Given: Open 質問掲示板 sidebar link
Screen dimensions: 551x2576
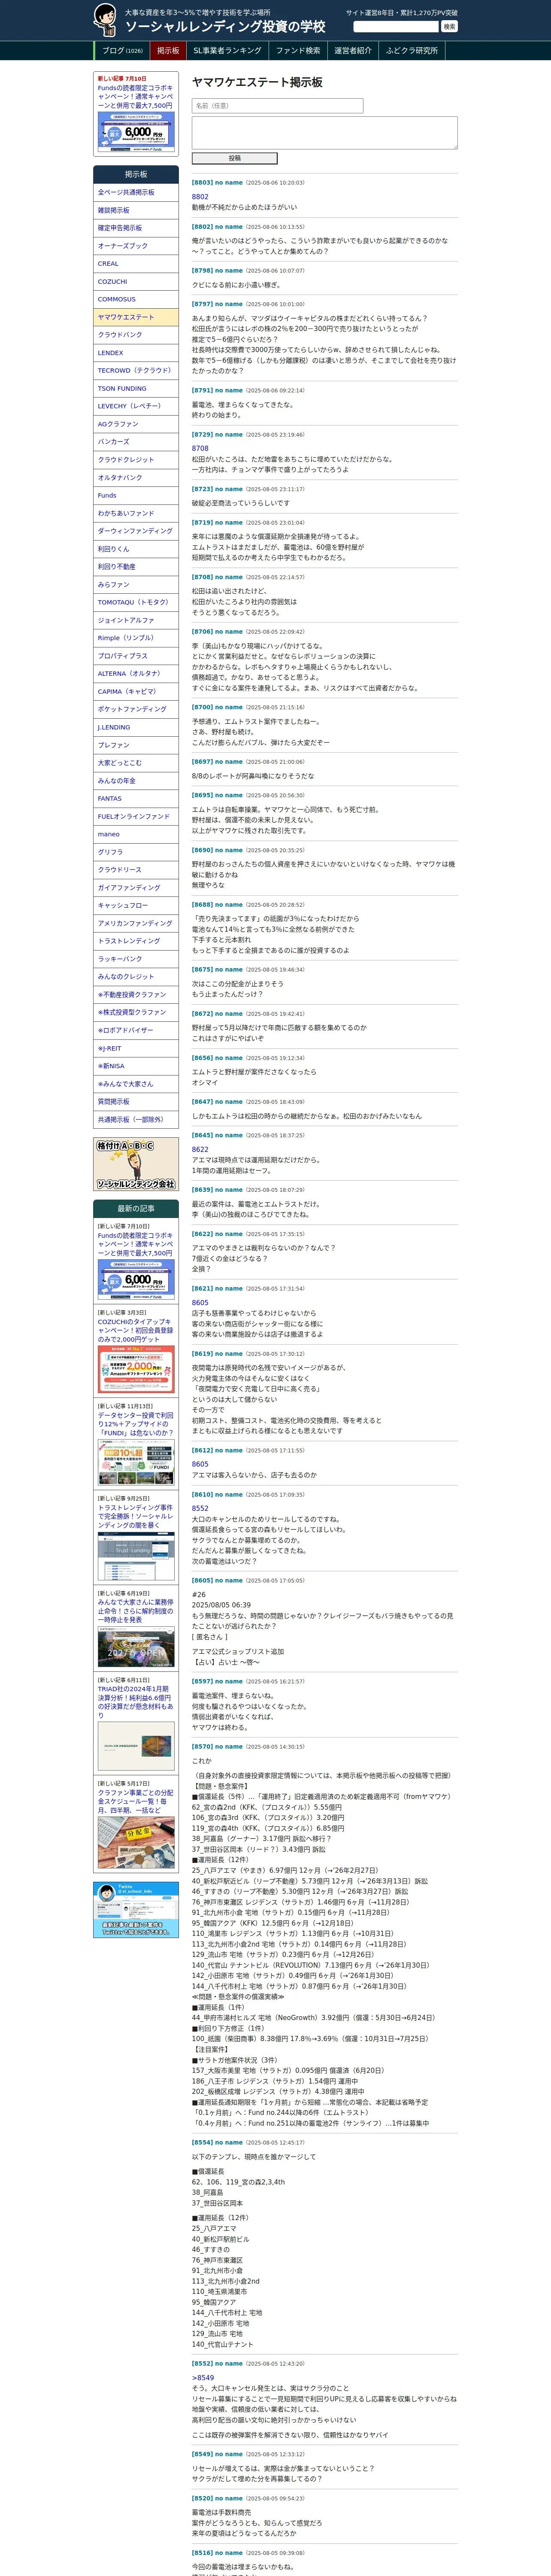Looking at the screenshot, I should pyautogui.click(x=136, y=1102).
